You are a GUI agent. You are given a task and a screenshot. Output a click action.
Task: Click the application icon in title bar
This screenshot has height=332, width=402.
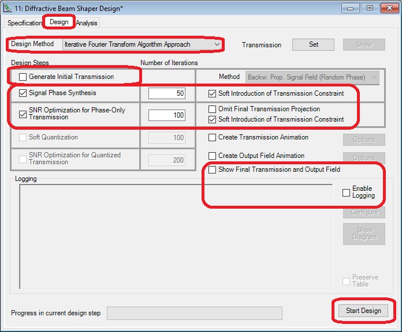[8, 9]
